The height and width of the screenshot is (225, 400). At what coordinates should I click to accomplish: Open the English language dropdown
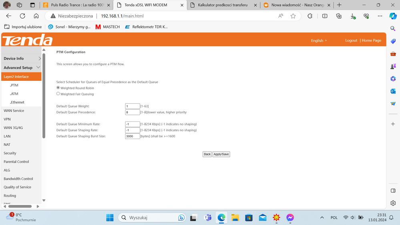(x=319, y=40)
